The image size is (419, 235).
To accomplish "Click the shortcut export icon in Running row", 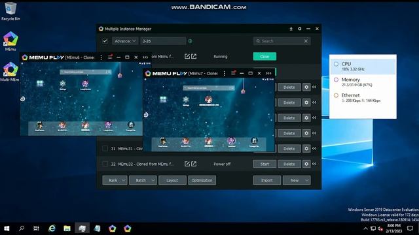I will [x=194, y=57].
